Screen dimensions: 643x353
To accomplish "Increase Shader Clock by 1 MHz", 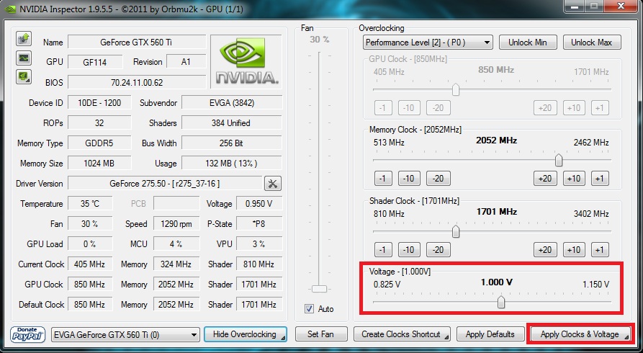I will (600, 249).
